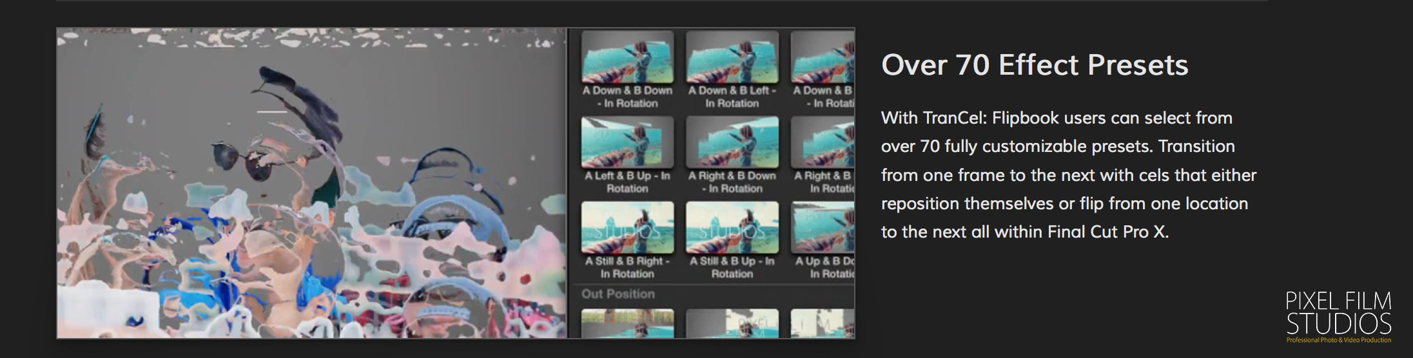1413x358 pixels.
Task: Click the 'Over 70 Effect Presets' heading
Action: click(x=1035, y=65)
